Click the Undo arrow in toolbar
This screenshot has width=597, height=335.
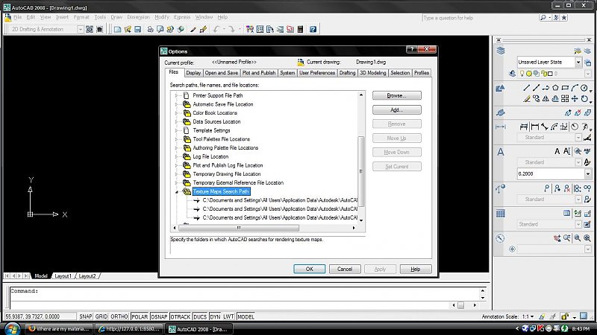tap(216, 29)
